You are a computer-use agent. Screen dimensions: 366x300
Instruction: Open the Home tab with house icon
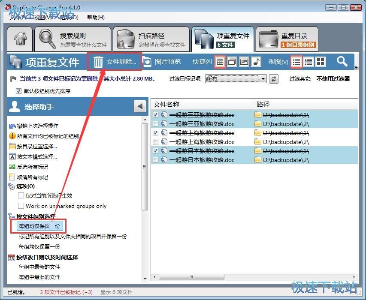pyautogui.click(x=20, y=39)
